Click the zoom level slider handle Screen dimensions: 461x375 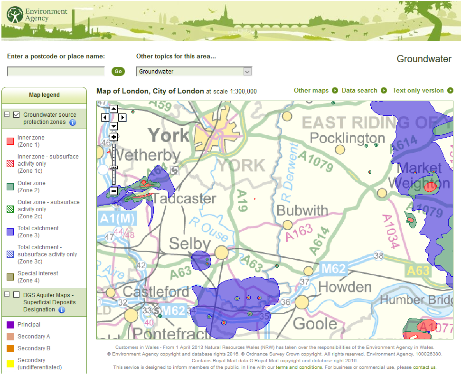tap(113, 167)
